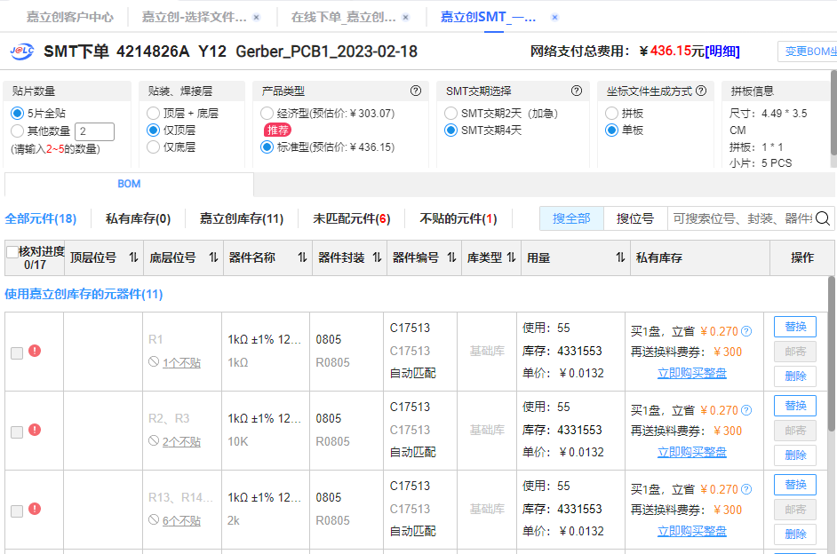The image size is (837, 554).
Task: Open savings help icon in R2、R3 row
Action: pyautogui.click(x=746, y=410)
